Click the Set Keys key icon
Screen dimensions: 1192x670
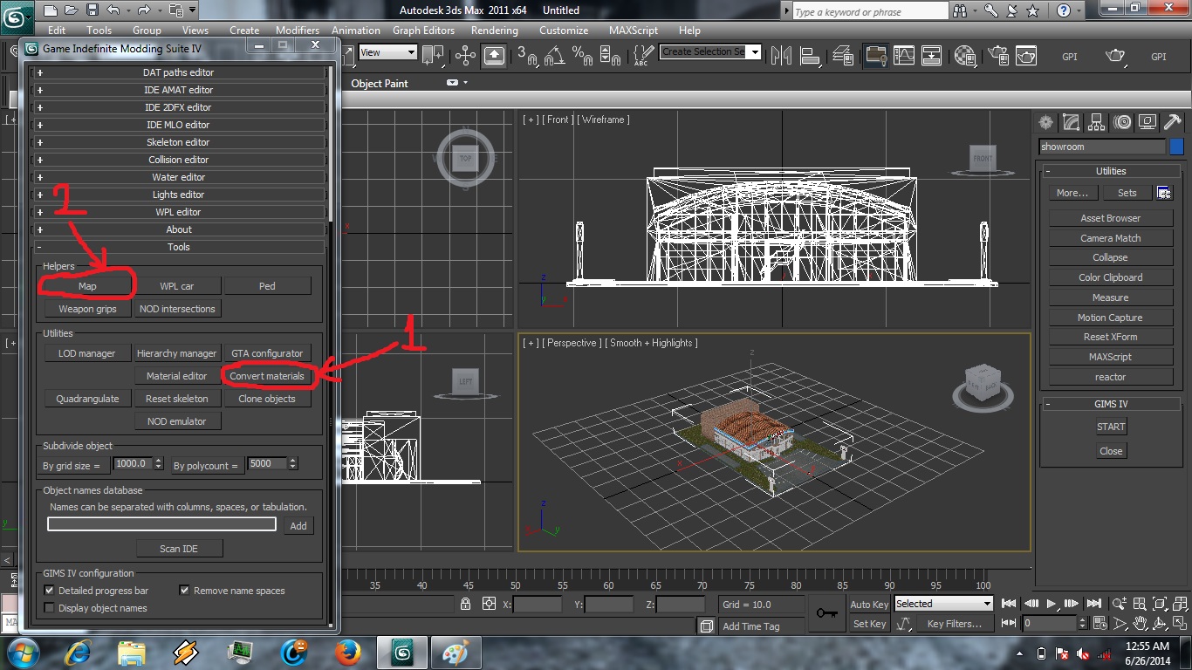tap(826, 612)
